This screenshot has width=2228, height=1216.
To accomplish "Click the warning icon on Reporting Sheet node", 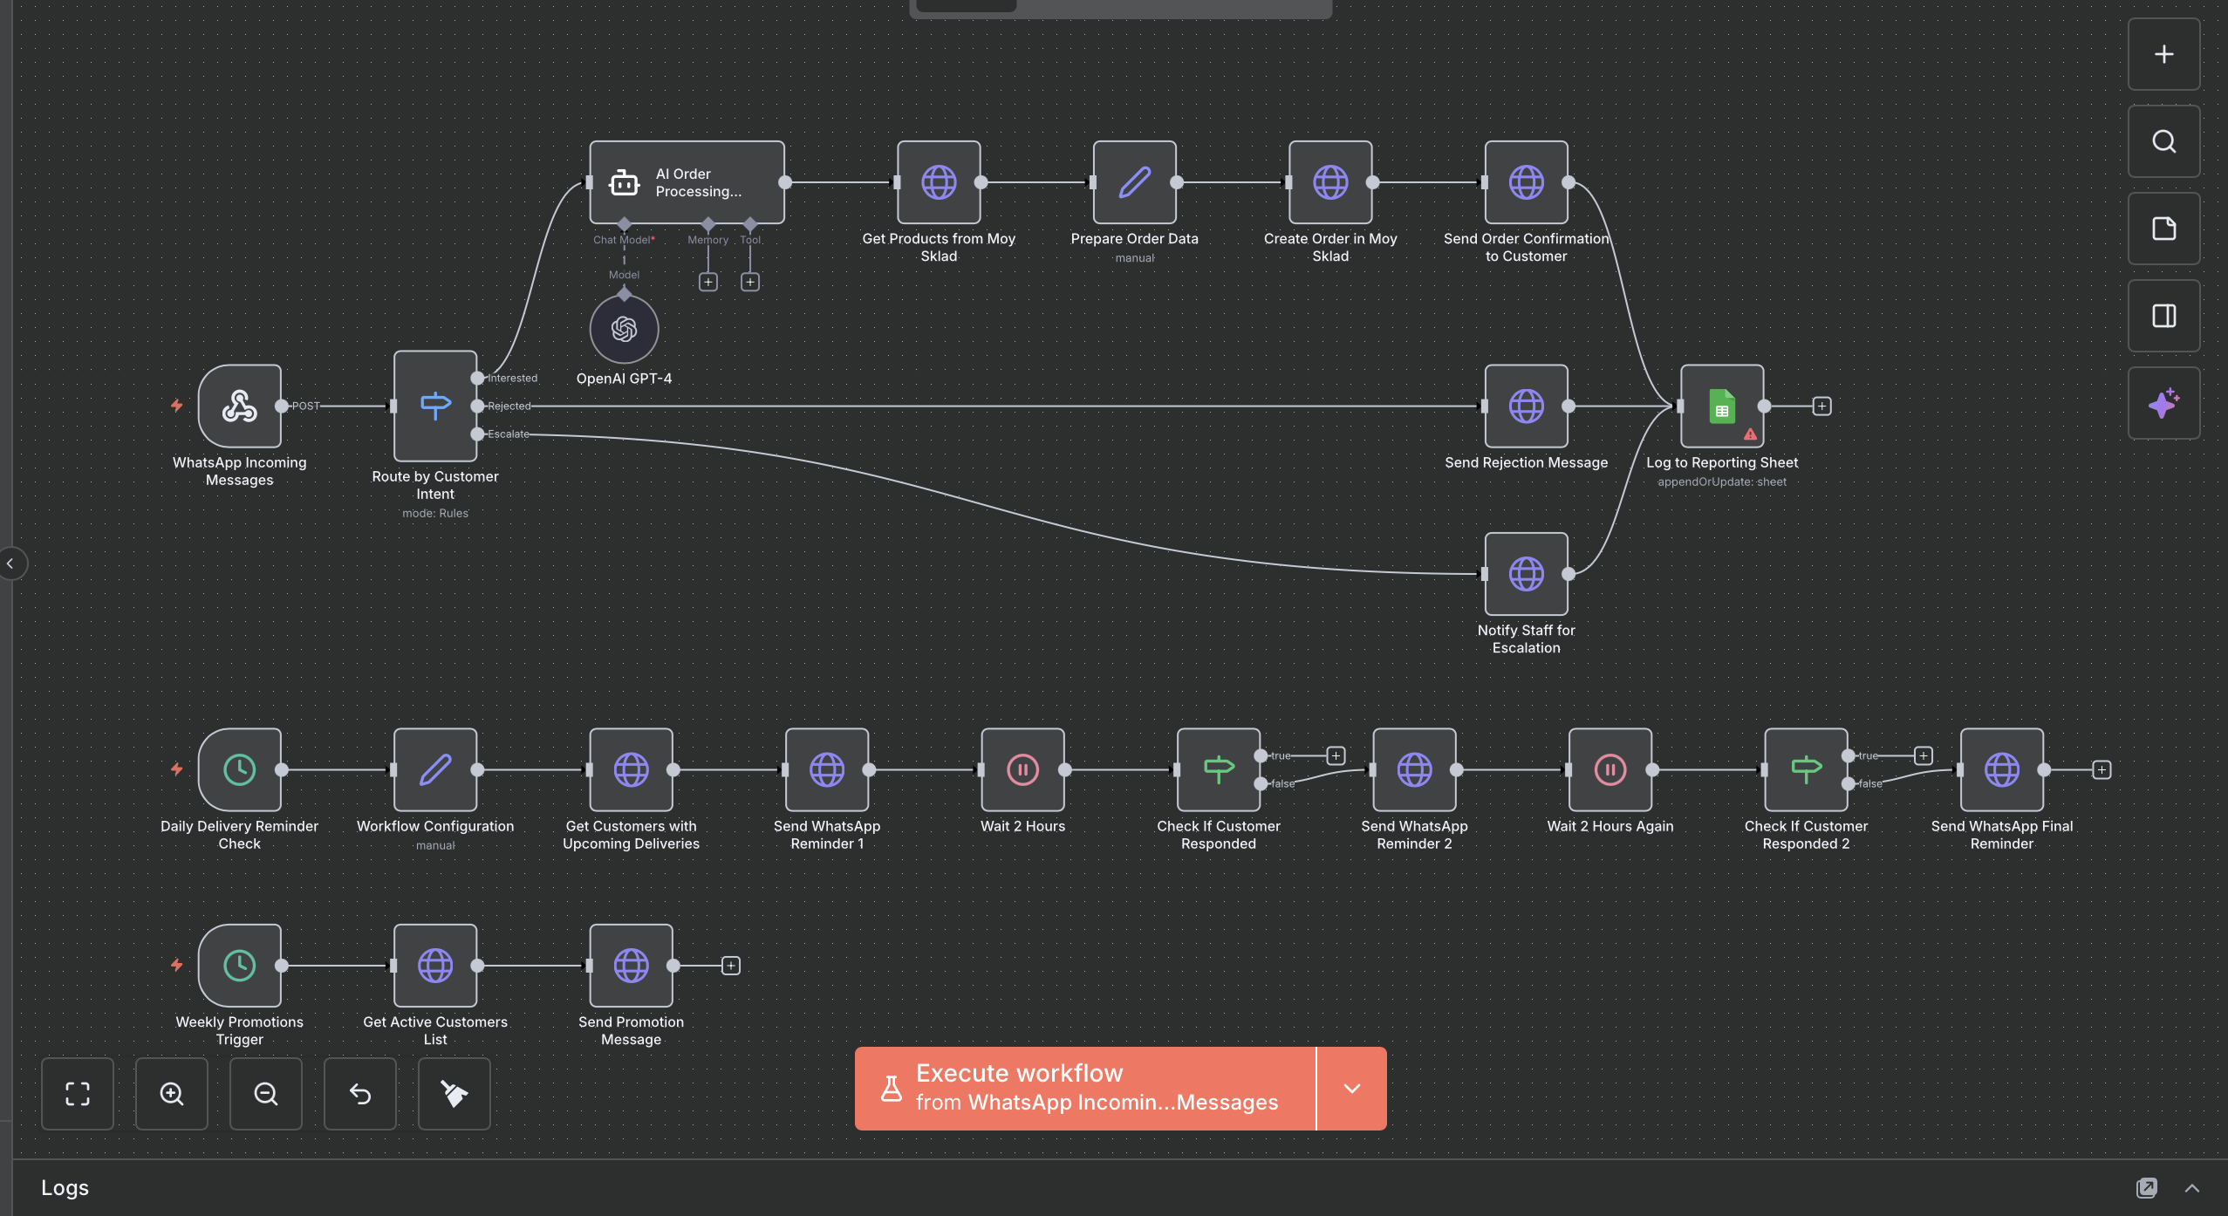I will pyautogui.click(x=1750, y=434).
